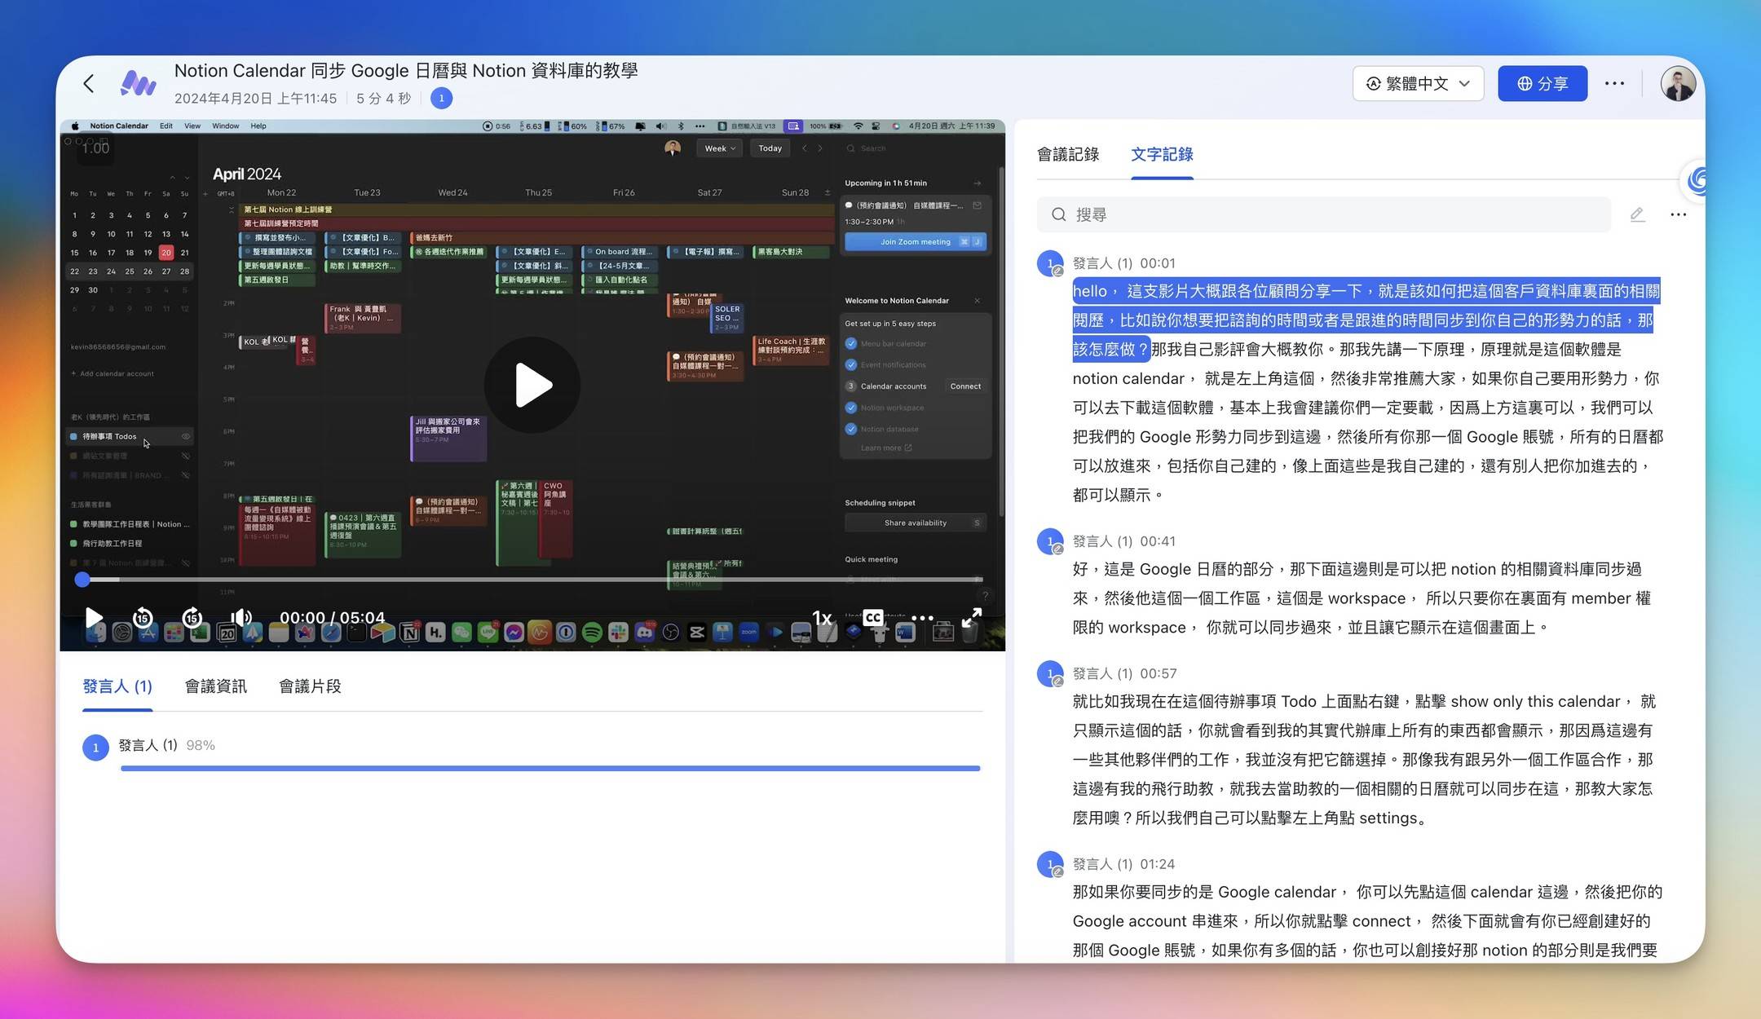The height and width of the screenshot is (1019, 1761).
Task: Click the speaker avatar at timestamp 00:01
Action: coord(1050,263)
